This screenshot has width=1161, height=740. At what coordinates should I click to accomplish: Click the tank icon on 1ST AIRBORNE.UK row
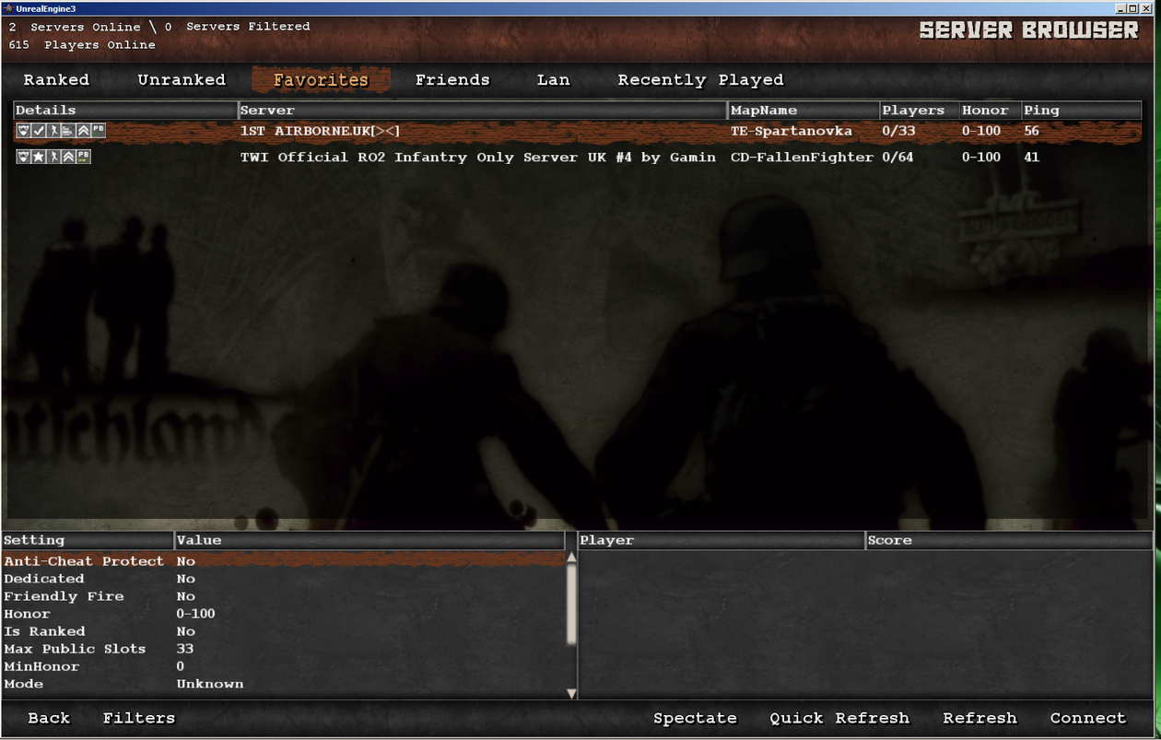[68, 132]
